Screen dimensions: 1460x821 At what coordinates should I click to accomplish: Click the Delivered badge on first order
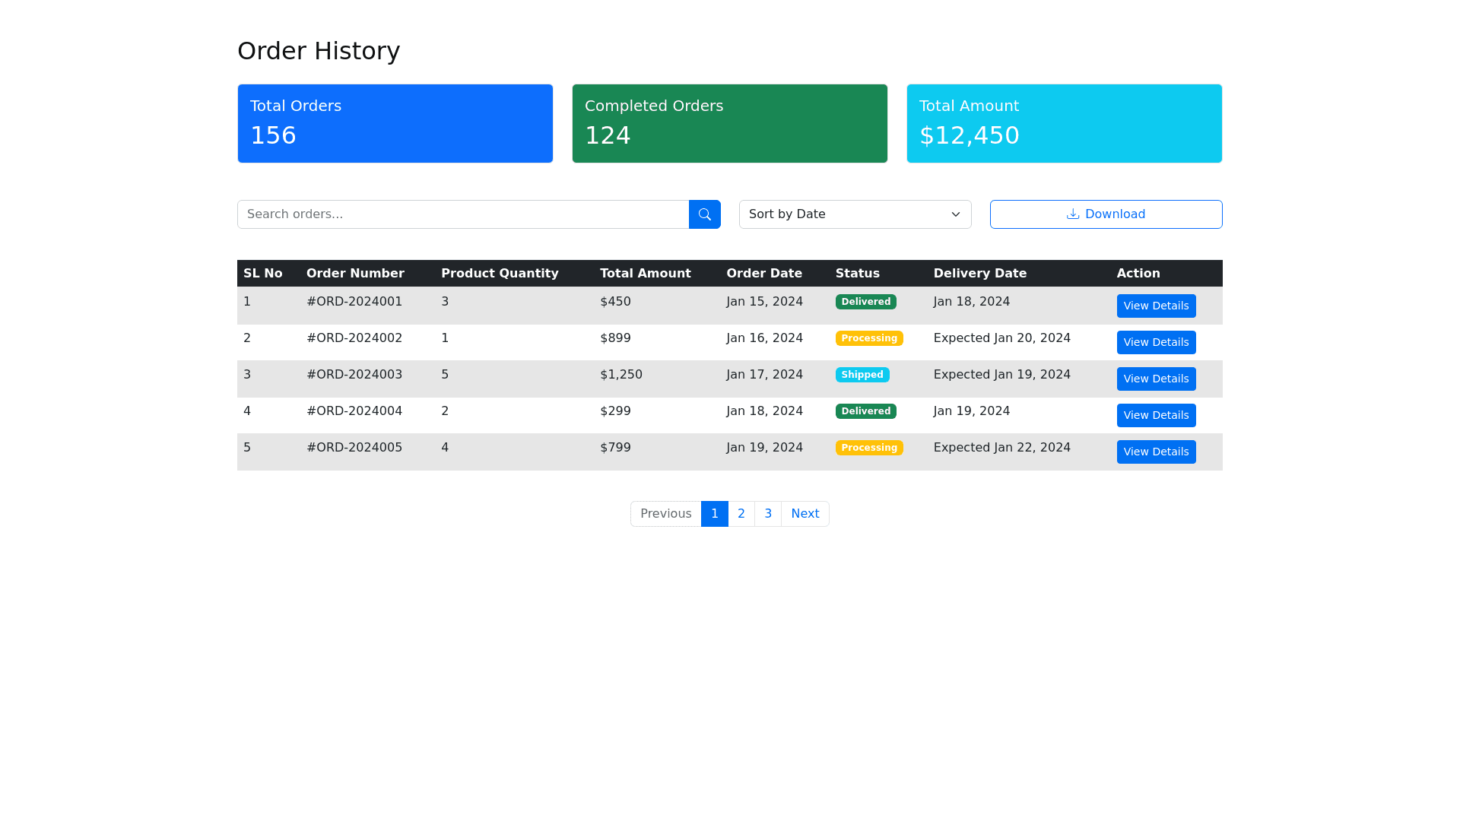865,302
